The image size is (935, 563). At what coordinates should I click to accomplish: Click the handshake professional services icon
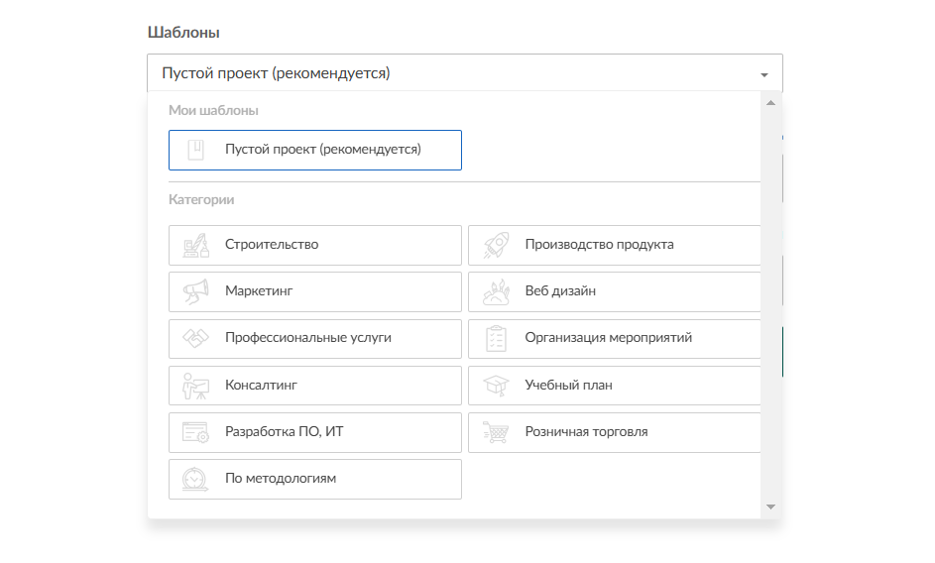pos(195,338)
